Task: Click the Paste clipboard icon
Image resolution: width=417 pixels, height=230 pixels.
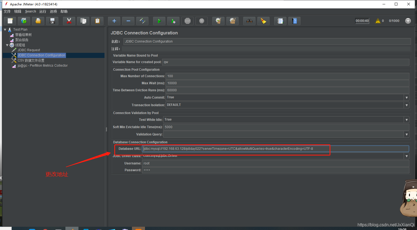Action: tap(97, 21)
